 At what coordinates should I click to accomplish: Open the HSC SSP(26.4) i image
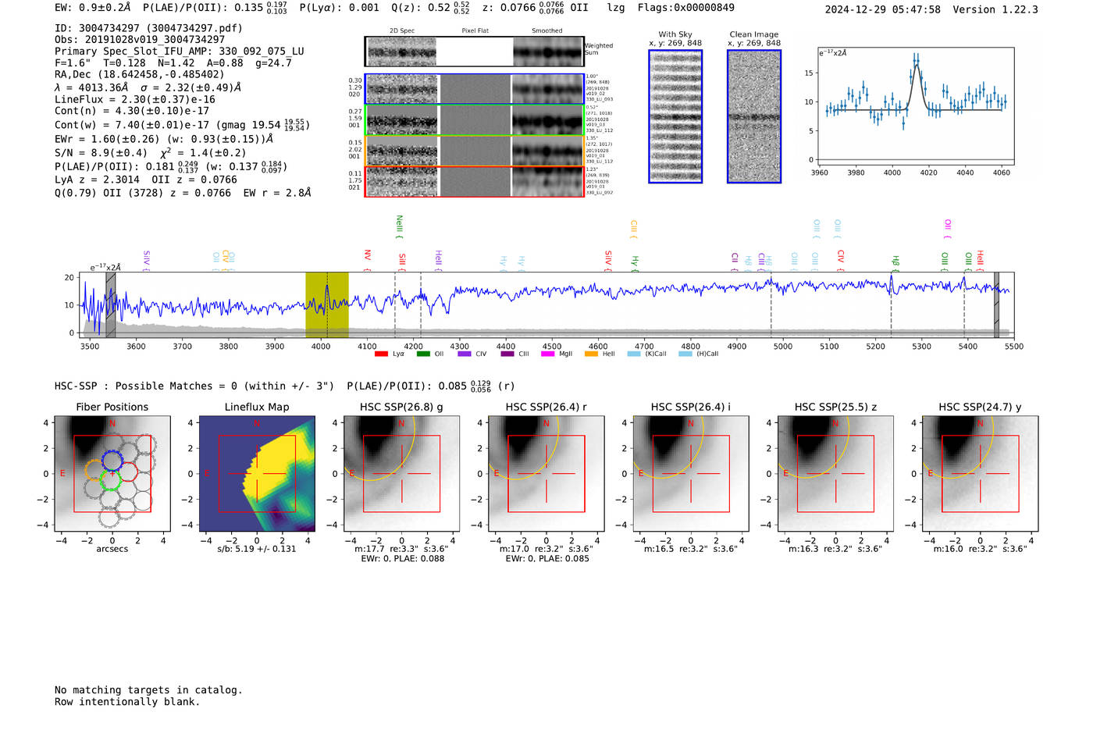[691, 473]
